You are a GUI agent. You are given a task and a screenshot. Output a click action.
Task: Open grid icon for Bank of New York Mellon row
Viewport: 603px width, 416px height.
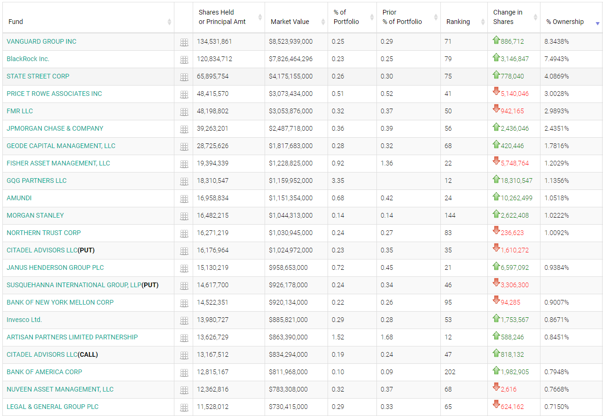[184, 303]
